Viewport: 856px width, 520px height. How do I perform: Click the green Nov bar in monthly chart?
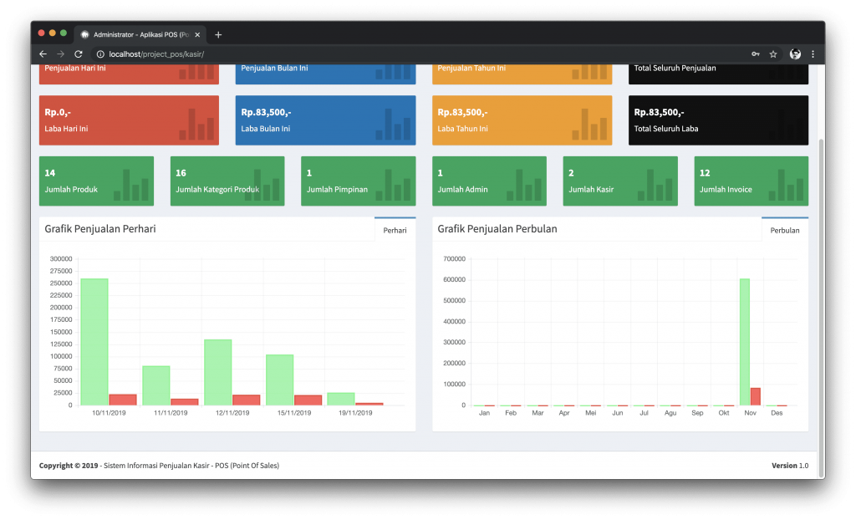[744, 341]
